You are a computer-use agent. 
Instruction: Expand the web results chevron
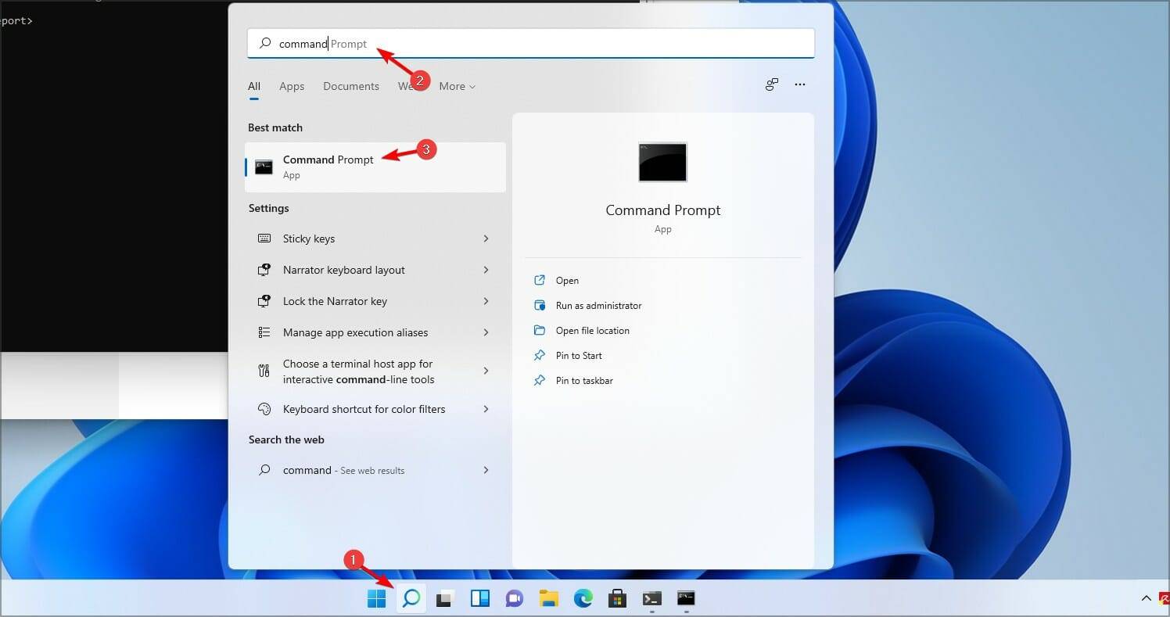click(x=486, y=470)
